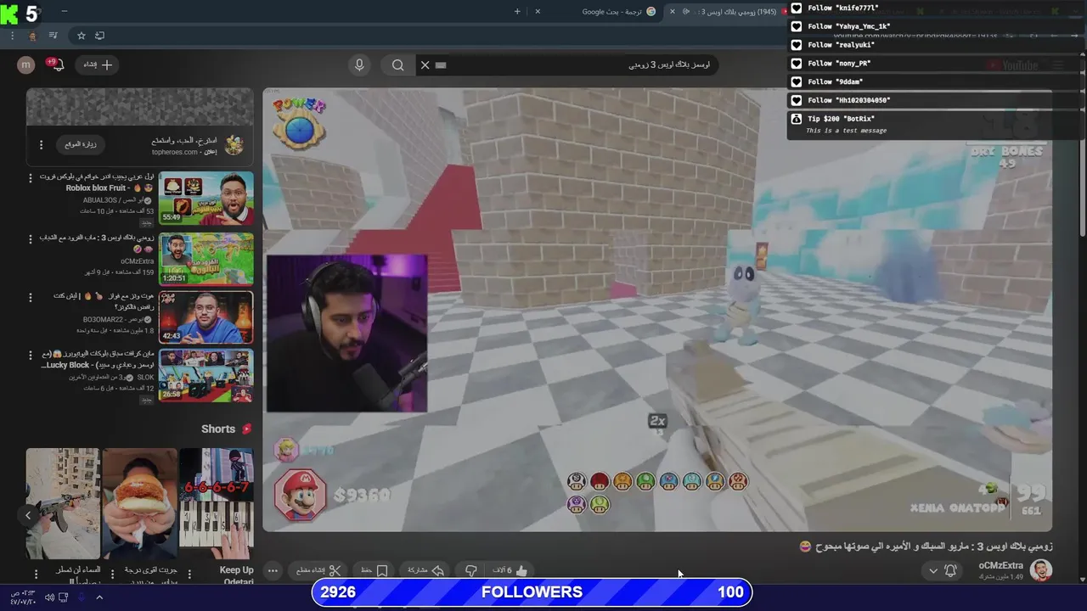Open a new browser tab

click(517, 11)
